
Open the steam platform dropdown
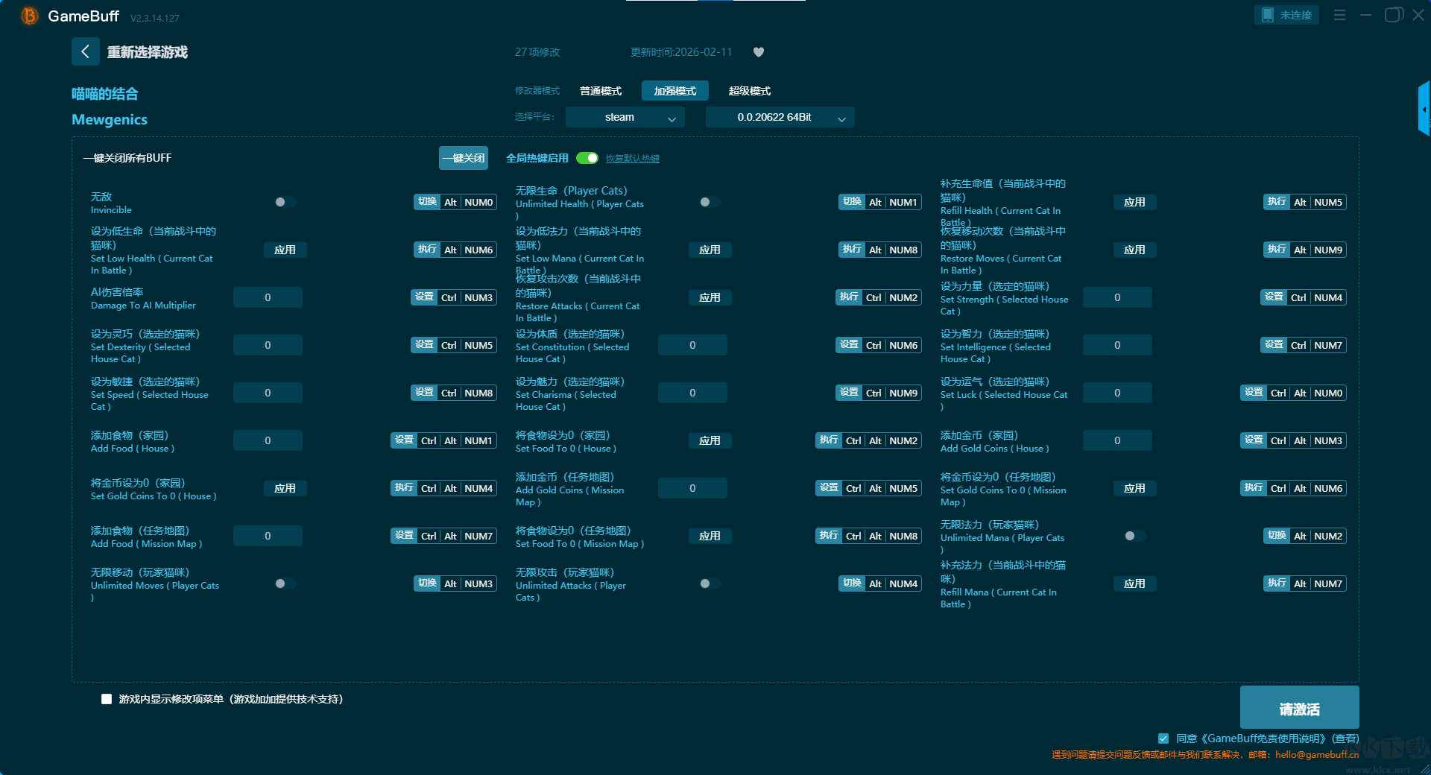[x=625, y=117]
